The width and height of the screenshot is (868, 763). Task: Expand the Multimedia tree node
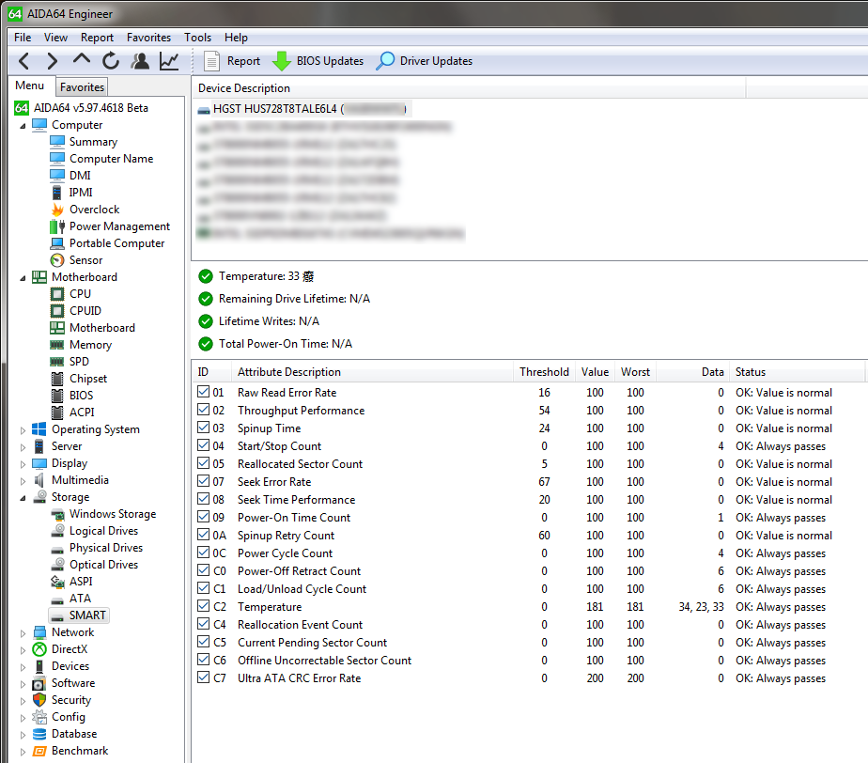click(23, 481)
